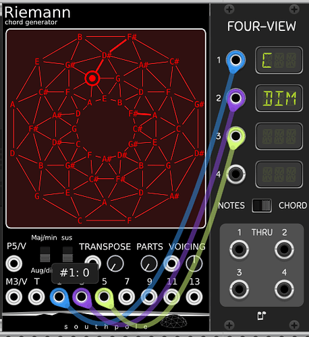The height and width of the screenshot is (337, 309).
Task: Click the VOICING CV input jack
Action: 171,264
